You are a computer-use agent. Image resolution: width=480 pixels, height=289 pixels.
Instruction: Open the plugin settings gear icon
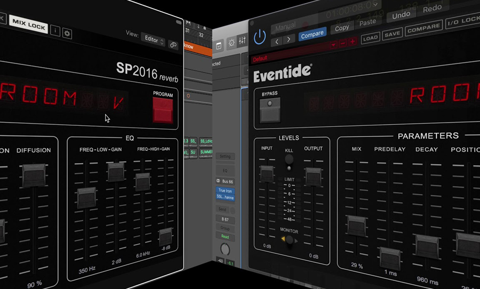(x=67, y=33)
